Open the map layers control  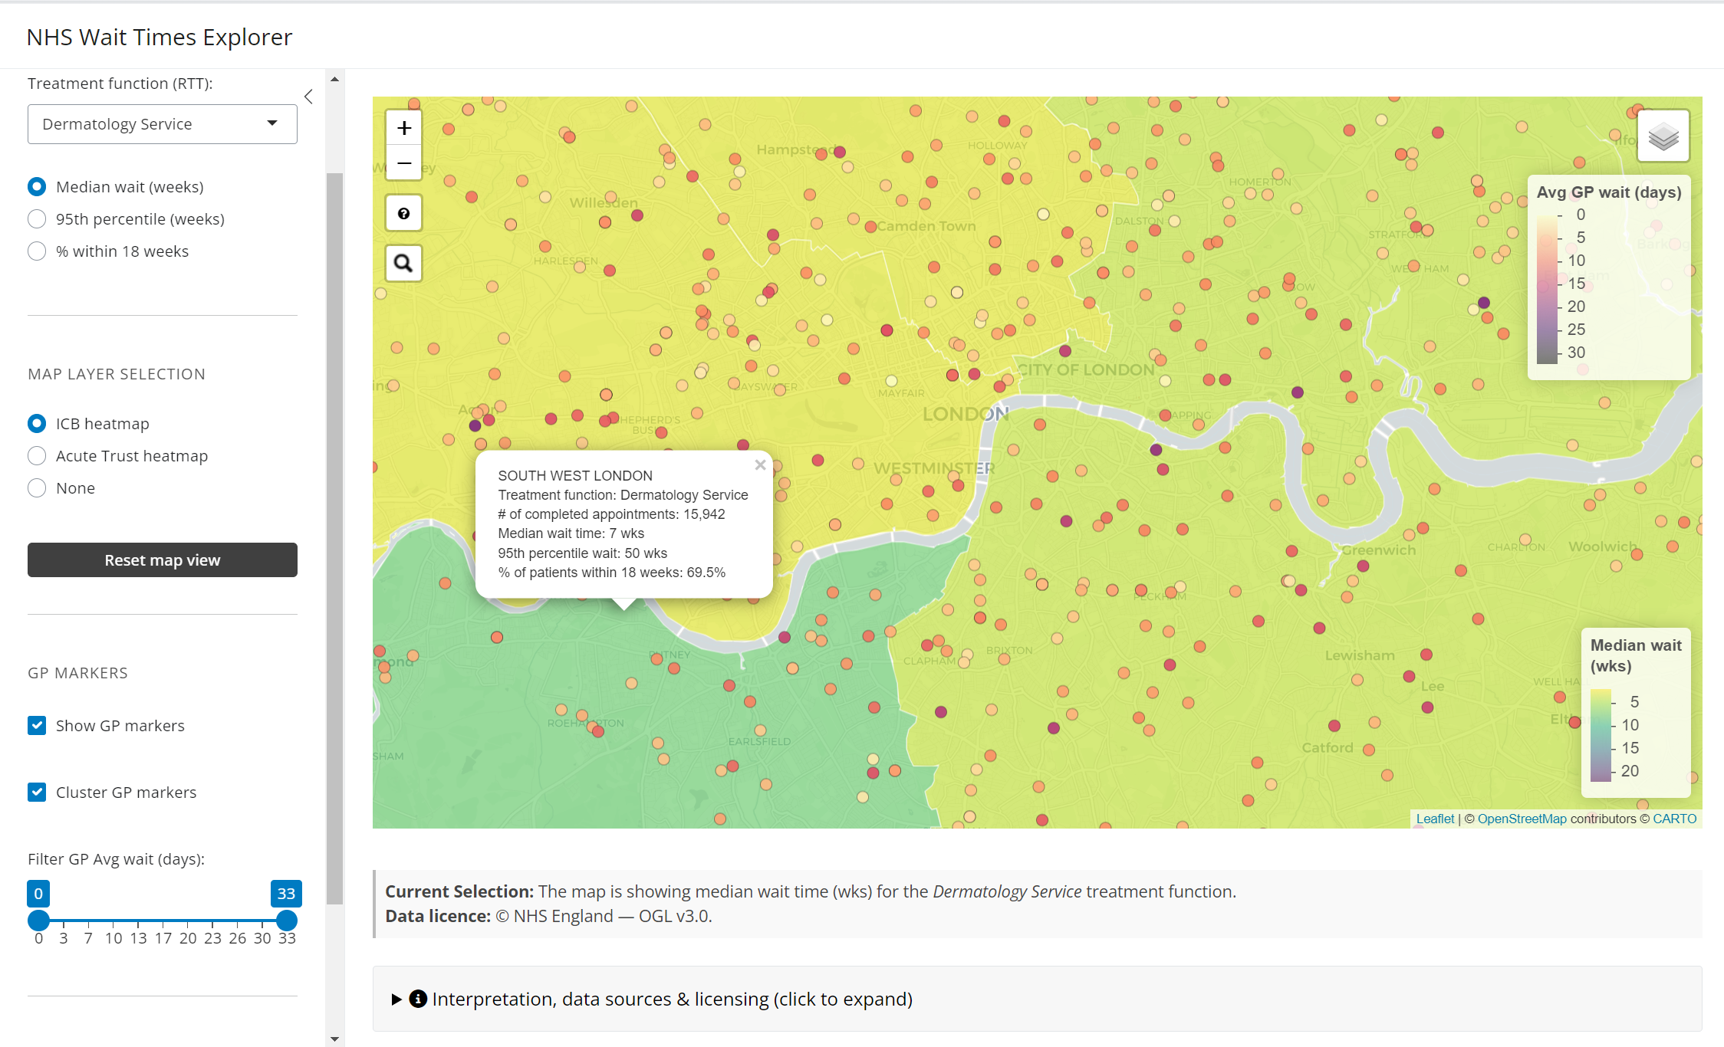(x=1663, y=136)
